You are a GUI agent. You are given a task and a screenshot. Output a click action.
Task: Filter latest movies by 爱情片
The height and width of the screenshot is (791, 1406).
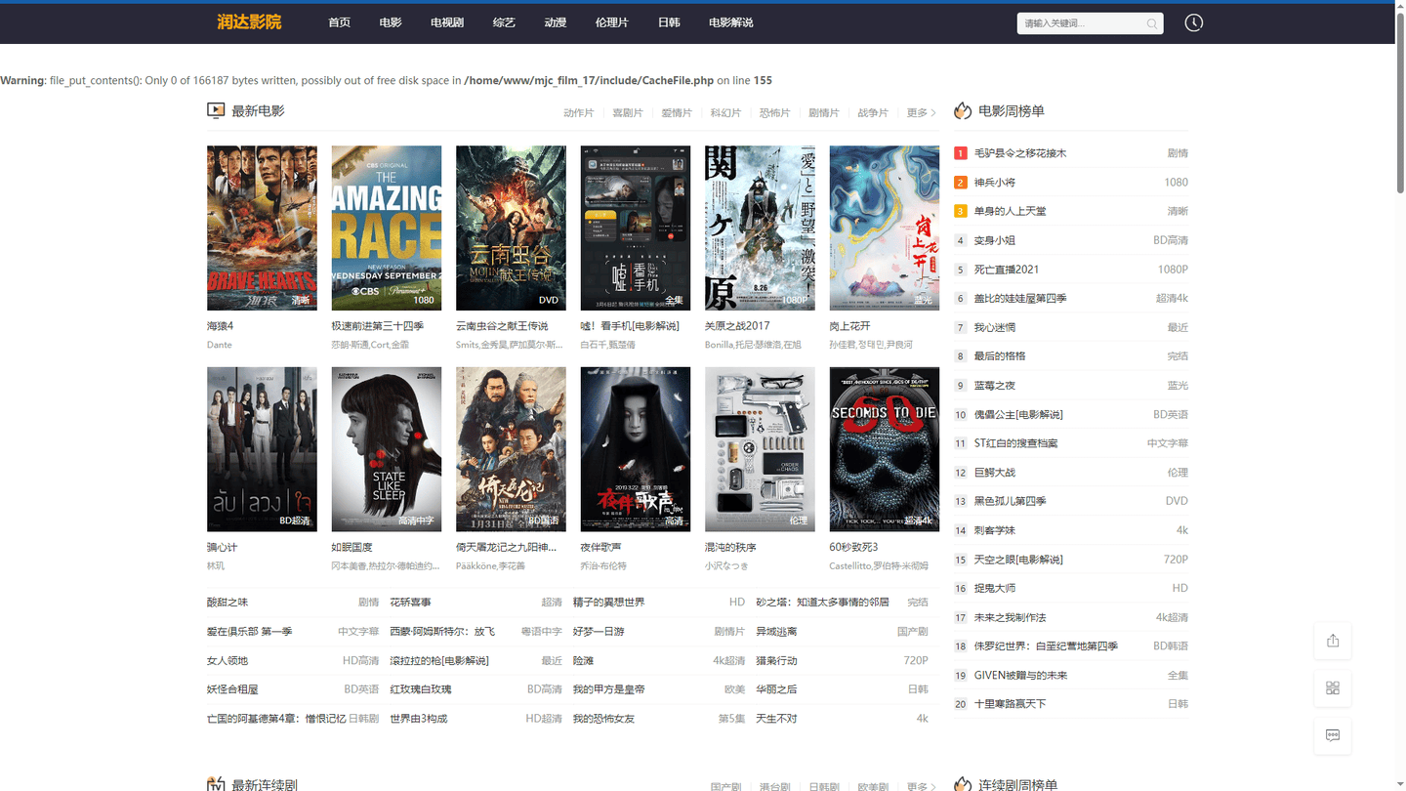(677, 113)
